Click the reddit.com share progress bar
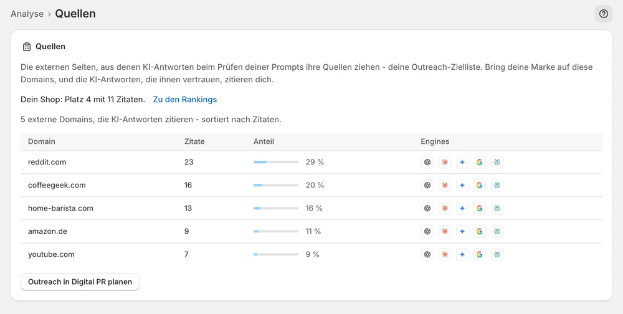This screenshot has height=314, width=623. pos(276,162)
